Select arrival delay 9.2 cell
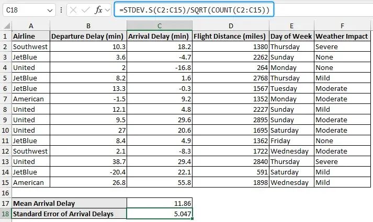This screenshot has width=373, height=222. pos(160,99)
